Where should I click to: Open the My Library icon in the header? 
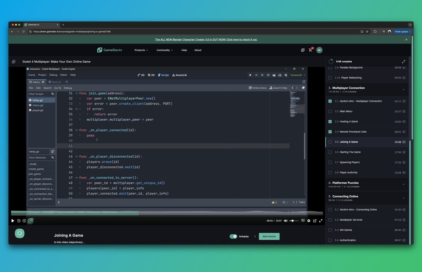(303, 50)
